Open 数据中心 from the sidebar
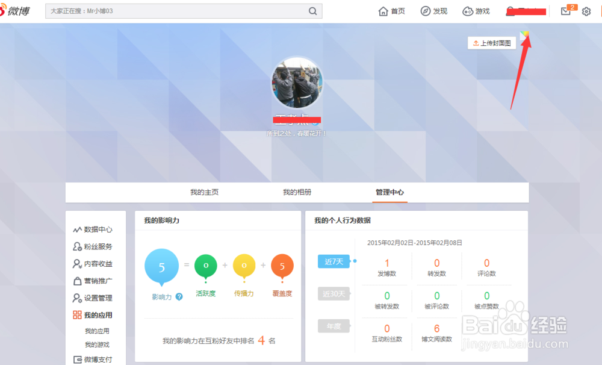The image size is (602, 365). coord(96,229)
